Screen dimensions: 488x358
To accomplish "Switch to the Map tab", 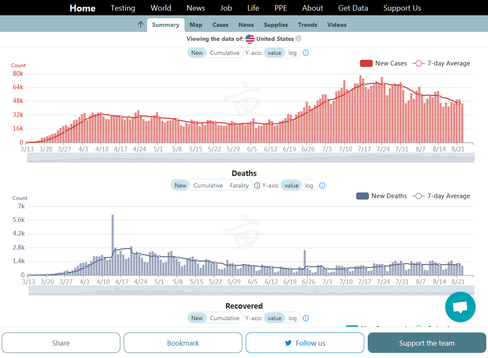I will 196,25.
